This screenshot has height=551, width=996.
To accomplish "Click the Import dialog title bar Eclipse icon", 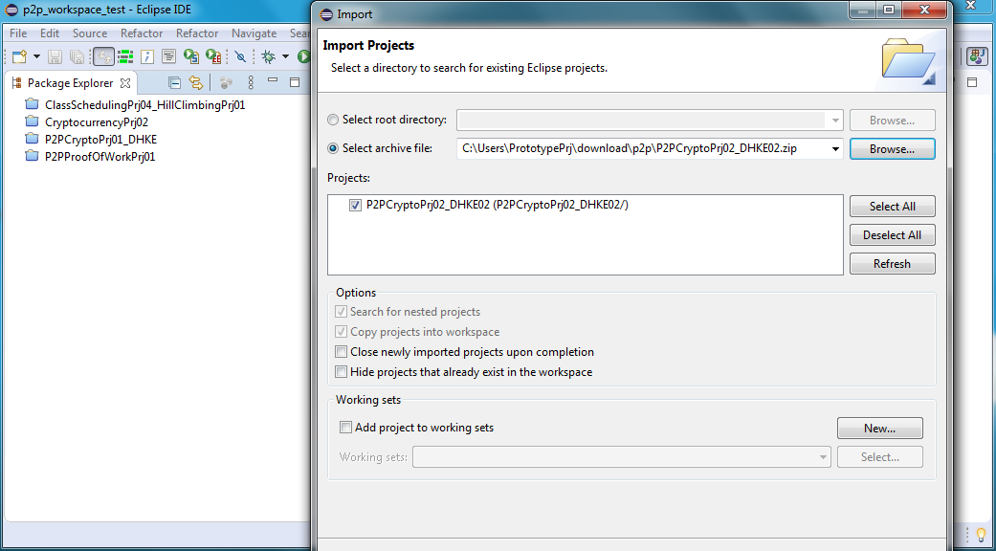I will click(326, 13).
